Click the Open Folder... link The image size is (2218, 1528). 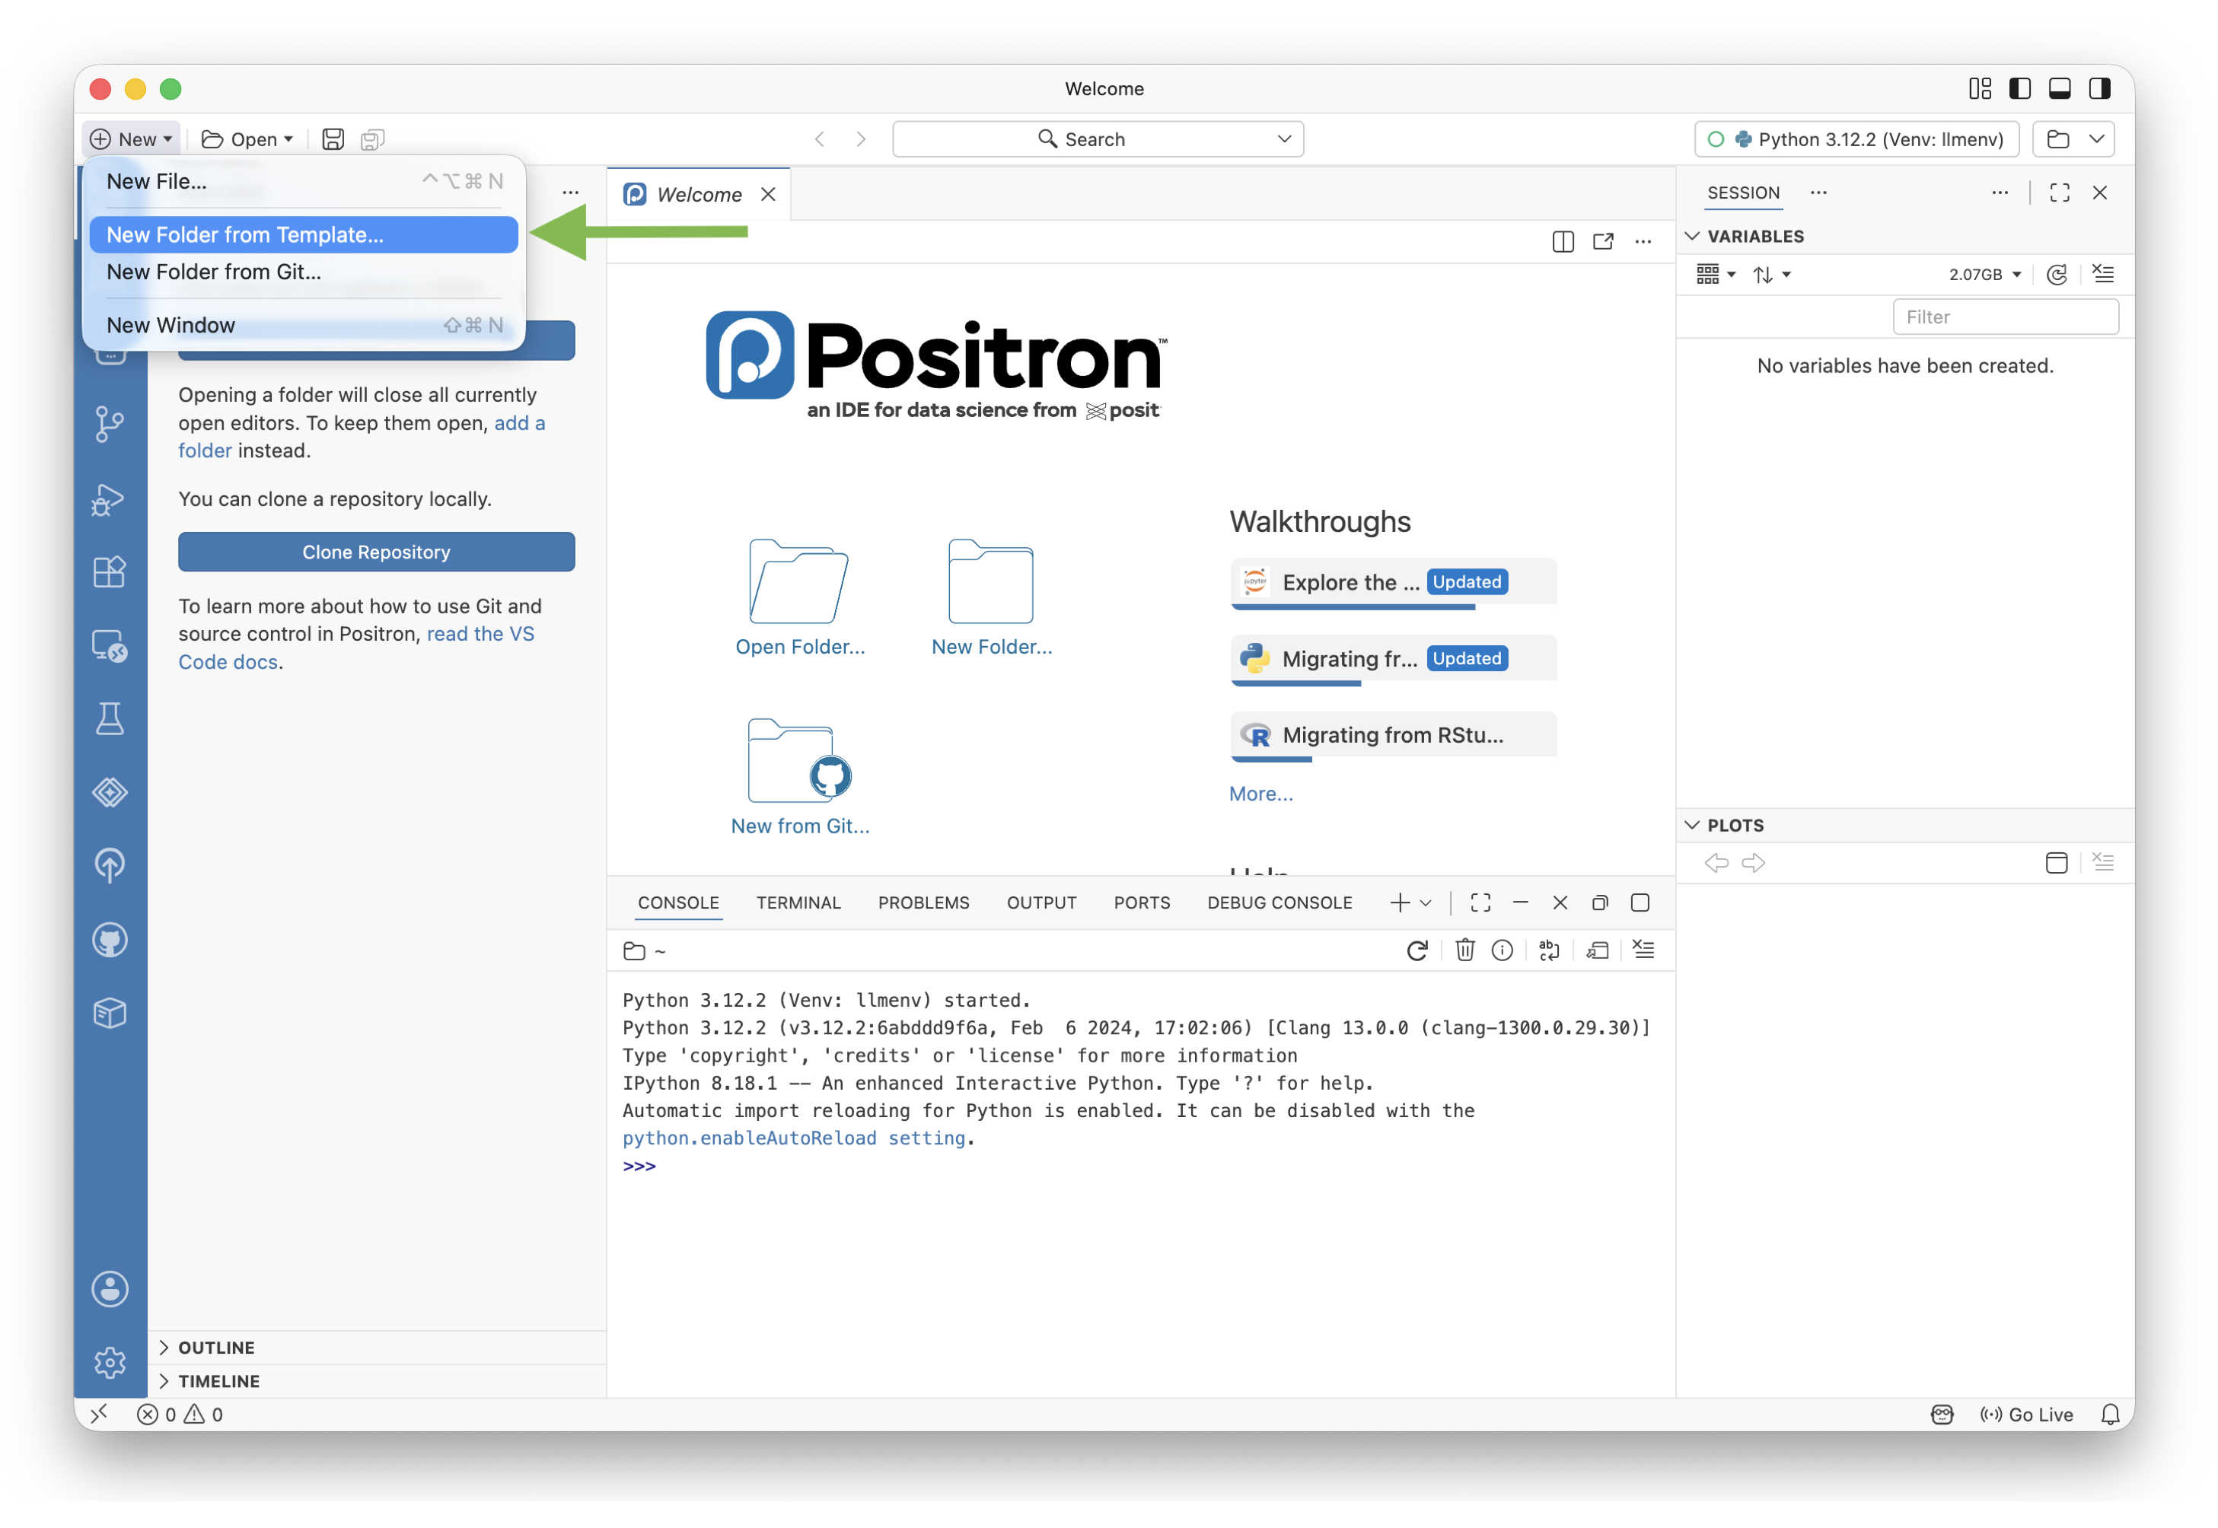coord(800,648)
